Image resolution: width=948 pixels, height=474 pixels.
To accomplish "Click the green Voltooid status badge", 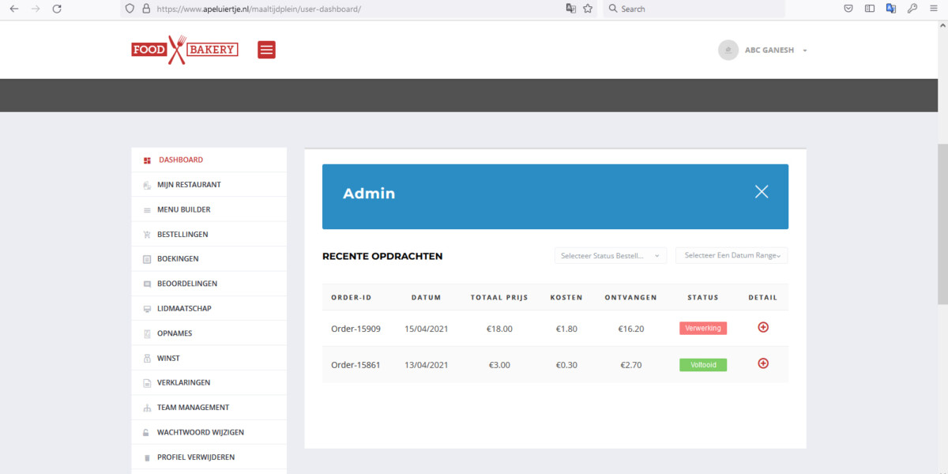I will [x=702, y=365].
